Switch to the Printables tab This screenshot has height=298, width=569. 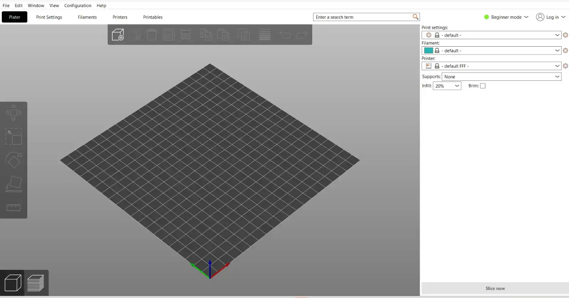[153, 17]
